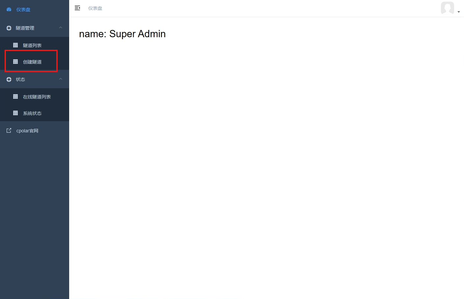Click the table icon beside 隧道列表
This screenshot has height=299, width=464.
pos(15,45)
